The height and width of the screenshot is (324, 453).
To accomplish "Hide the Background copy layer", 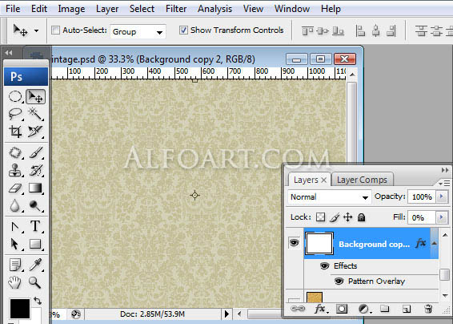I will pos(294,243).
